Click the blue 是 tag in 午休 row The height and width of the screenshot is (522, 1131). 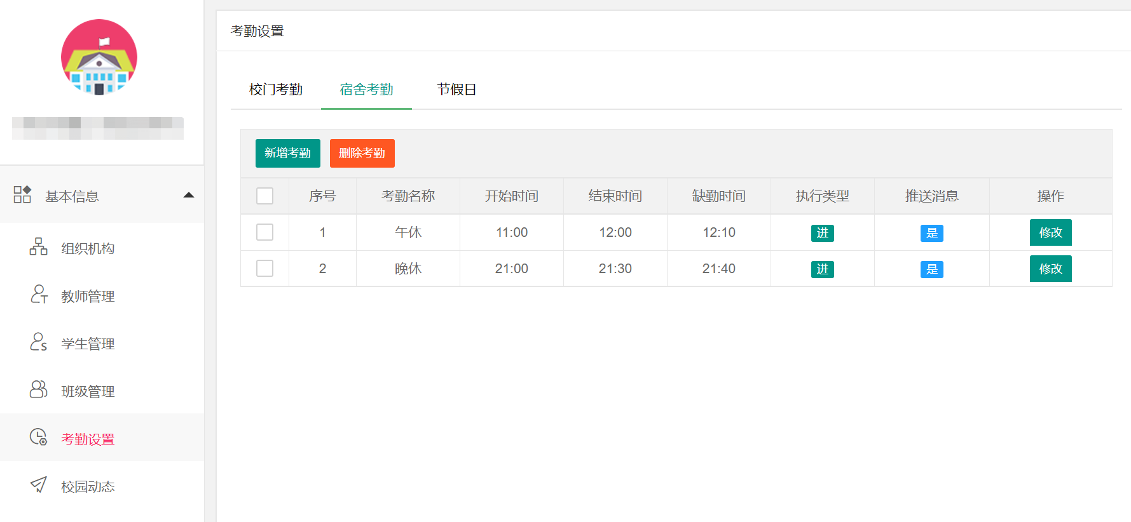point(931,233)
